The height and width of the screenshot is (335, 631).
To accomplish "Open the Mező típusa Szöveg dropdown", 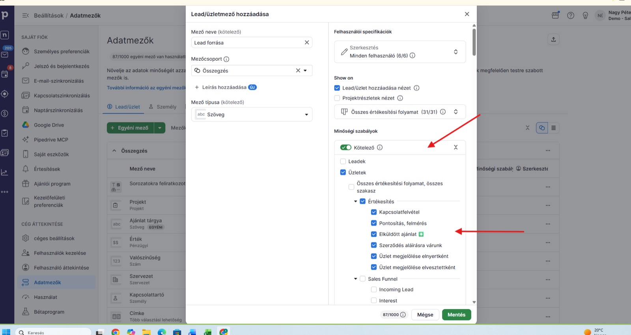I will [x=252, y=114].
